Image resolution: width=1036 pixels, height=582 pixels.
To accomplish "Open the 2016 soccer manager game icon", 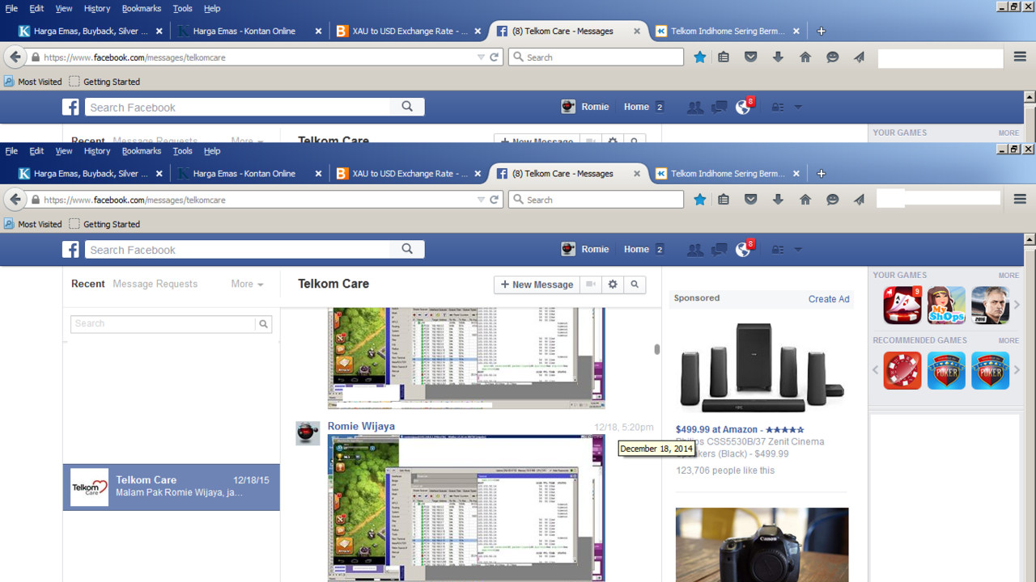I will (990, 306).
